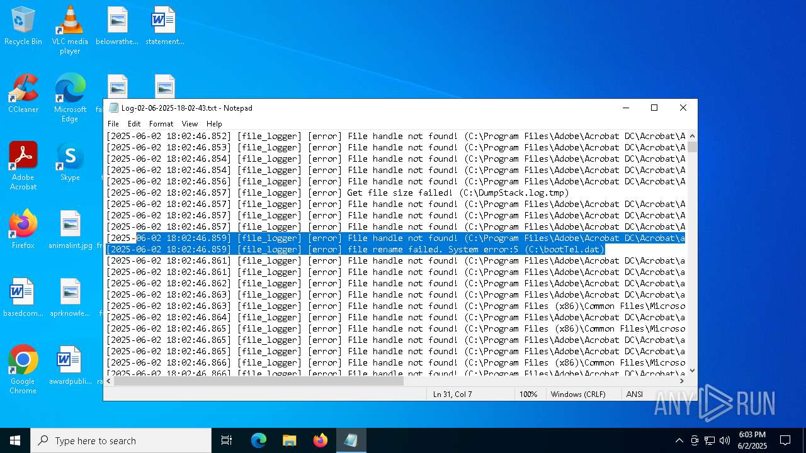Open the View menu in Notepad

click(190, 124)
